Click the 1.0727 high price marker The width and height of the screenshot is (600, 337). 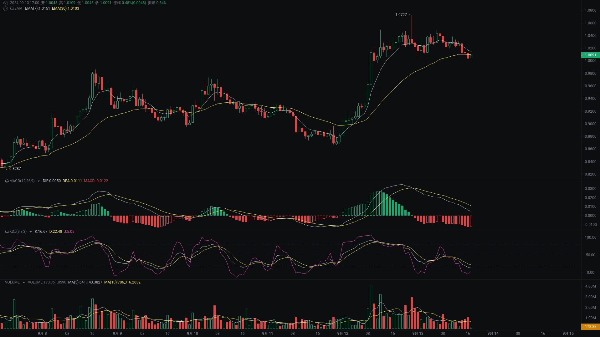401,14
